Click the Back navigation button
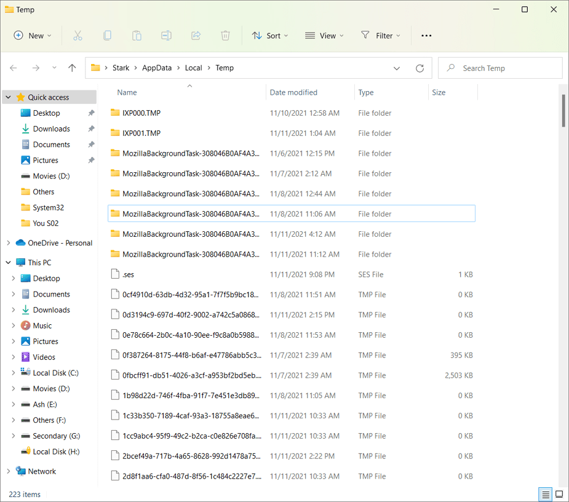The width and height of the screenshot is (569, 502). coord(14,68)
